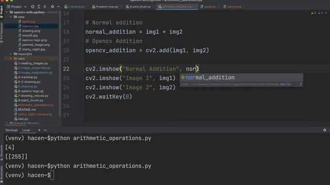
Task: Click Python icon on 6-opencv-logo.py tab
Action: tap(94, 7)
